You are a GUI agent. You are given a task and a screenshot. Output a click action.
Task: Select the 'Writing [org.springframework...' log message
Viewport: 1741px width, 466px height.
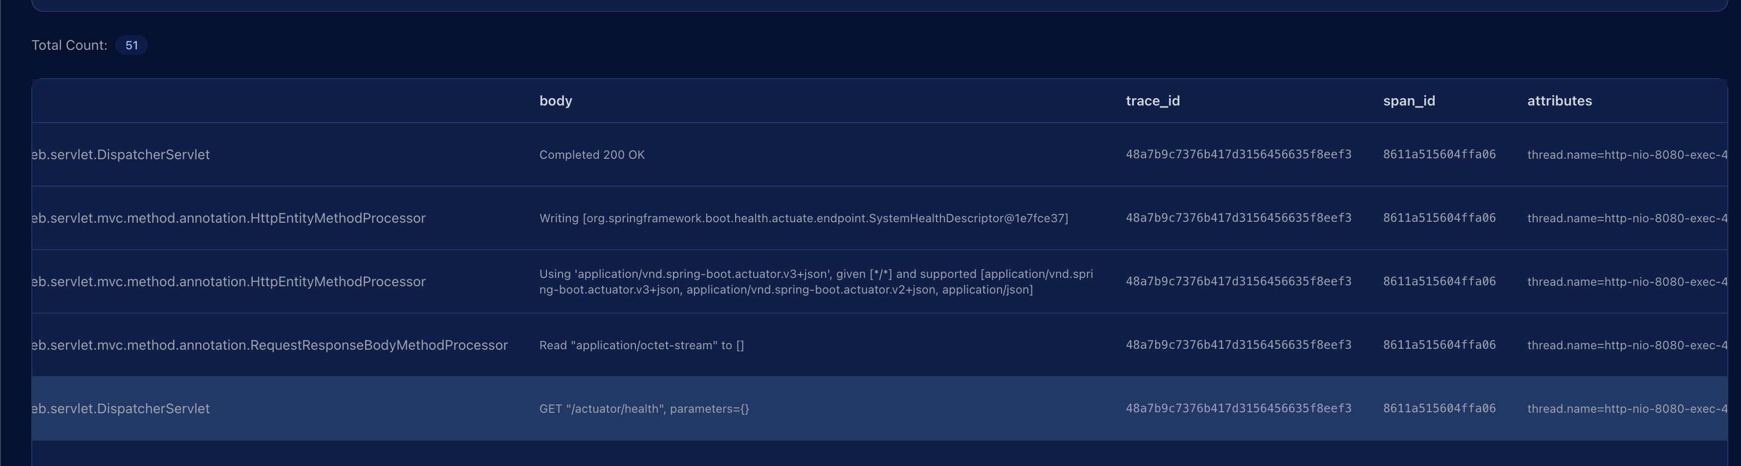coord(803,218)
